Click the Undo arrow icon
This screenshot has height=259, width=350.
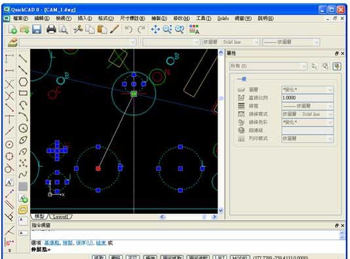(128, 29)
